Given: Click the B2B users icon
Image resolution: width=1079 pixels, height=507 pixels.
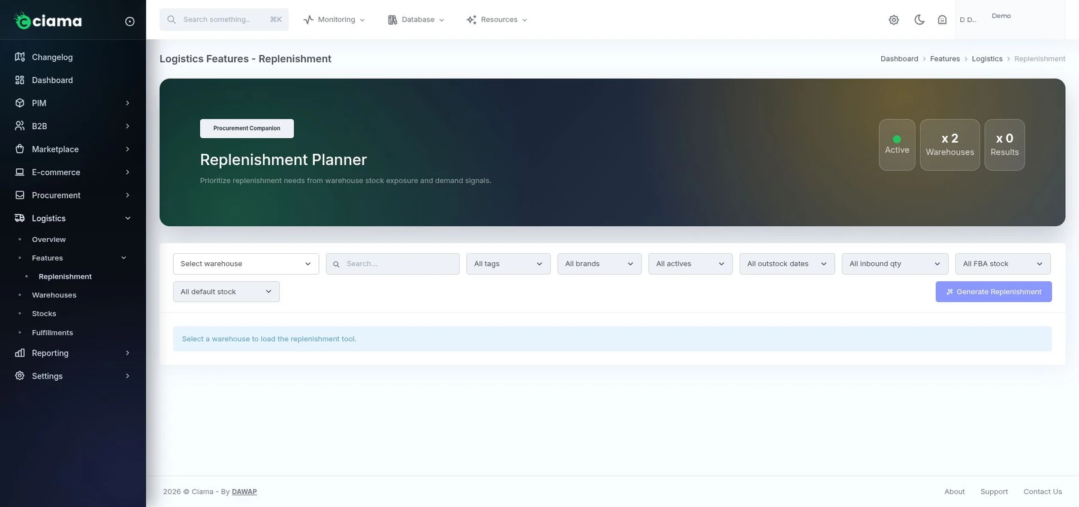Looking at the screenshot, I should (x=20, y=126).
